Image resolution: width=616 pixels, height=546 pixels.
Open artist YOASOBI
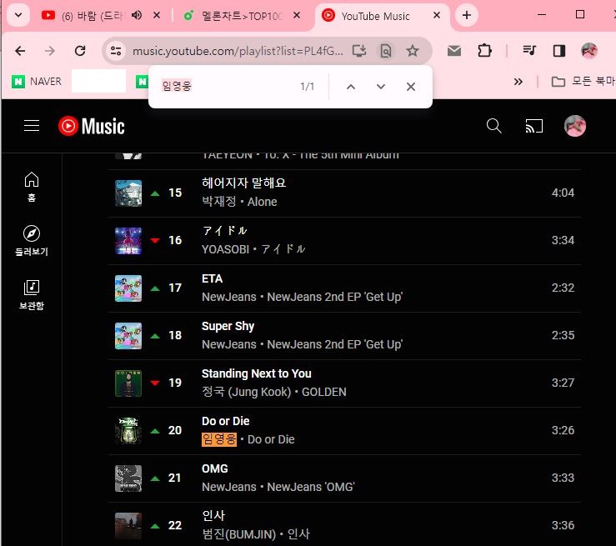[x=225, y=249]
